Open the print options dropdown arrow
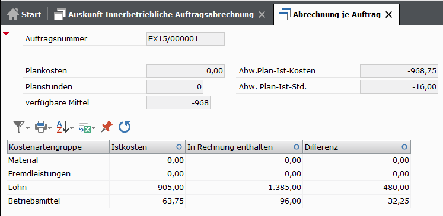Image resolution: width=443 pixels, height=216 pixels. [50, 128]
